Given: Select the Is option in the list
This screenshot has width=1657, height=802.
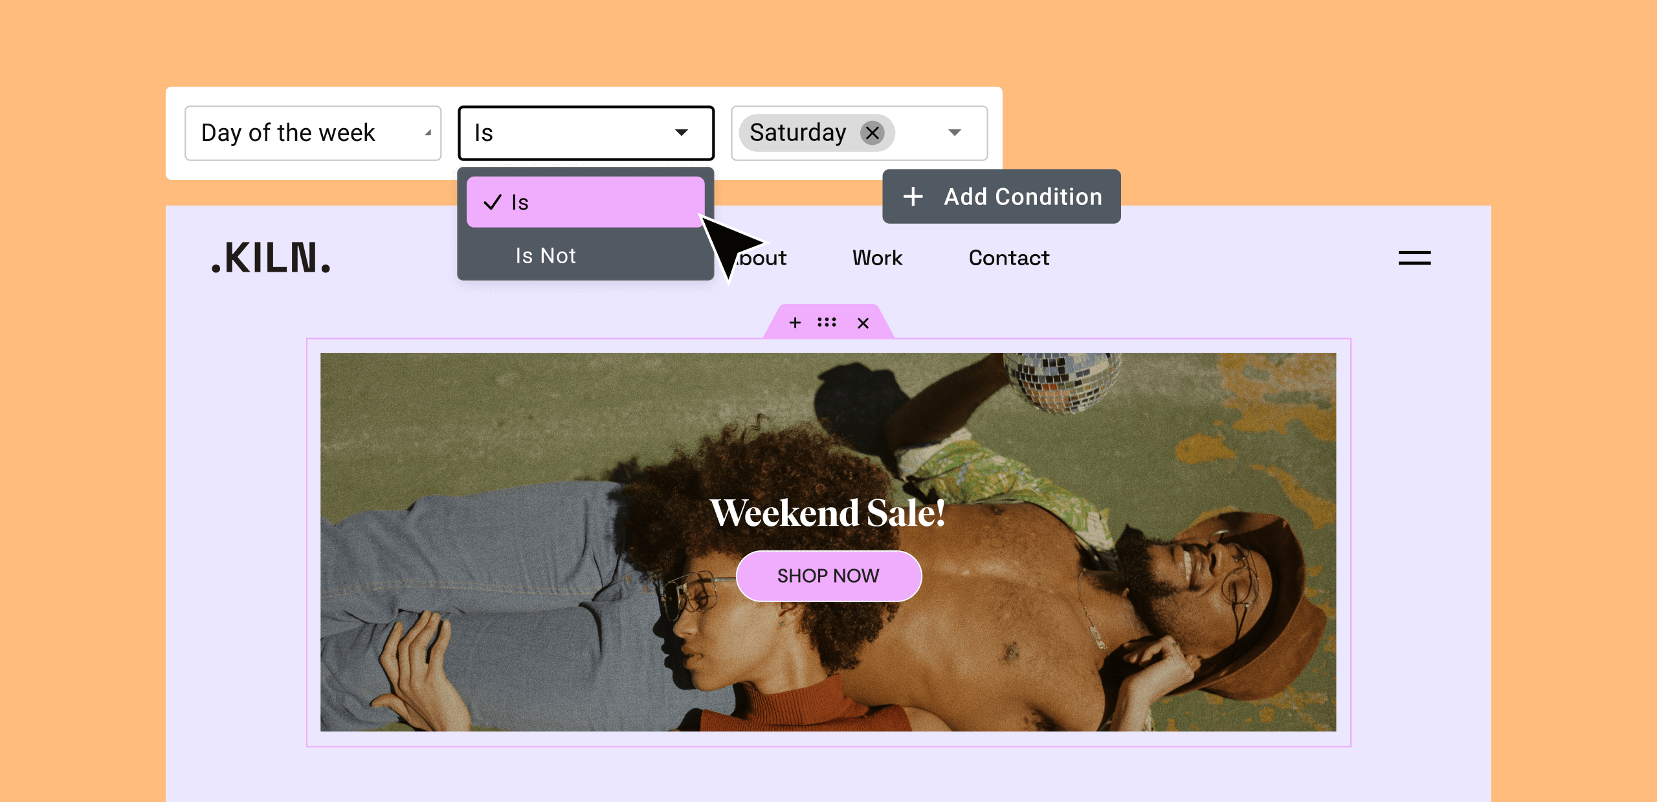Looking at the screenshot, I should click(585, 202).
